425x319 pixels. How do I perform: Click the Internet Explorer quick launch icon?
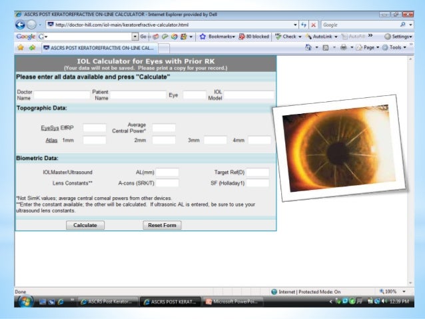(x=60, y=302)
